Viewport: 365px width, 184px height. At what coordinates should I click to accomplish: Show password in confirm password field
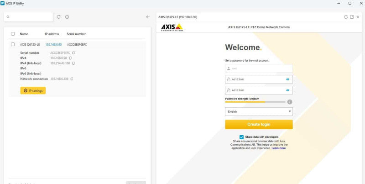(288, 90)
